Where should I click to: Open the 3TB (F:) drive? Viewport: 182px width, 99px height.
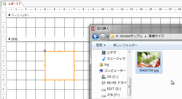coord(113,95)
